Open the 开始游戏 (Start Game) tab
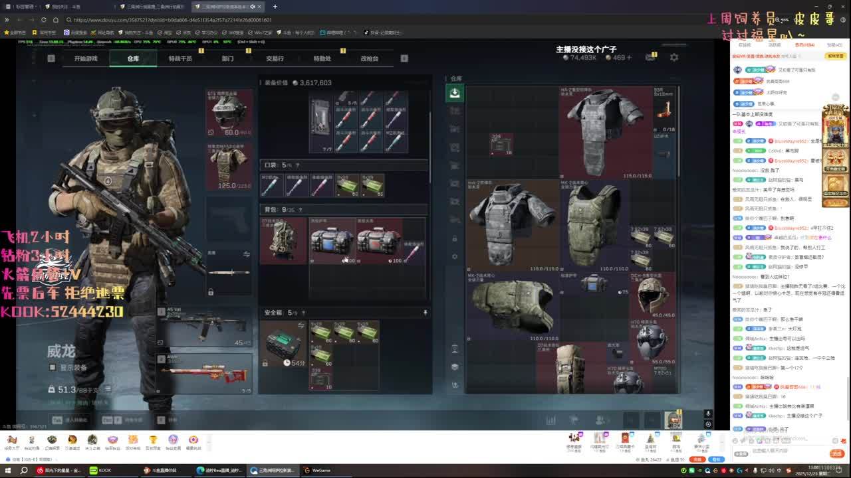Viewport: 851px width, 478px height. (85, 58)
